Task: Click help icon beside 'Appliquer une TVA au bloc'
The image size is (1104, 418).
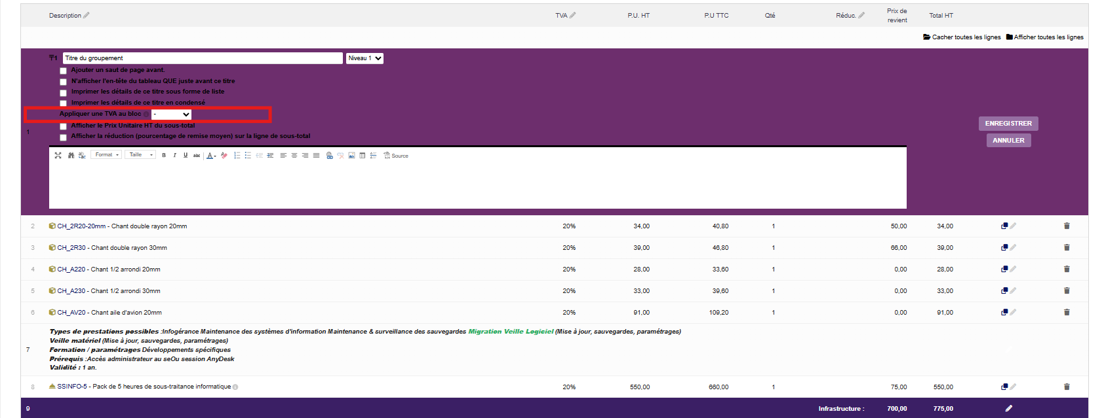Action: [x=146, y=114]
